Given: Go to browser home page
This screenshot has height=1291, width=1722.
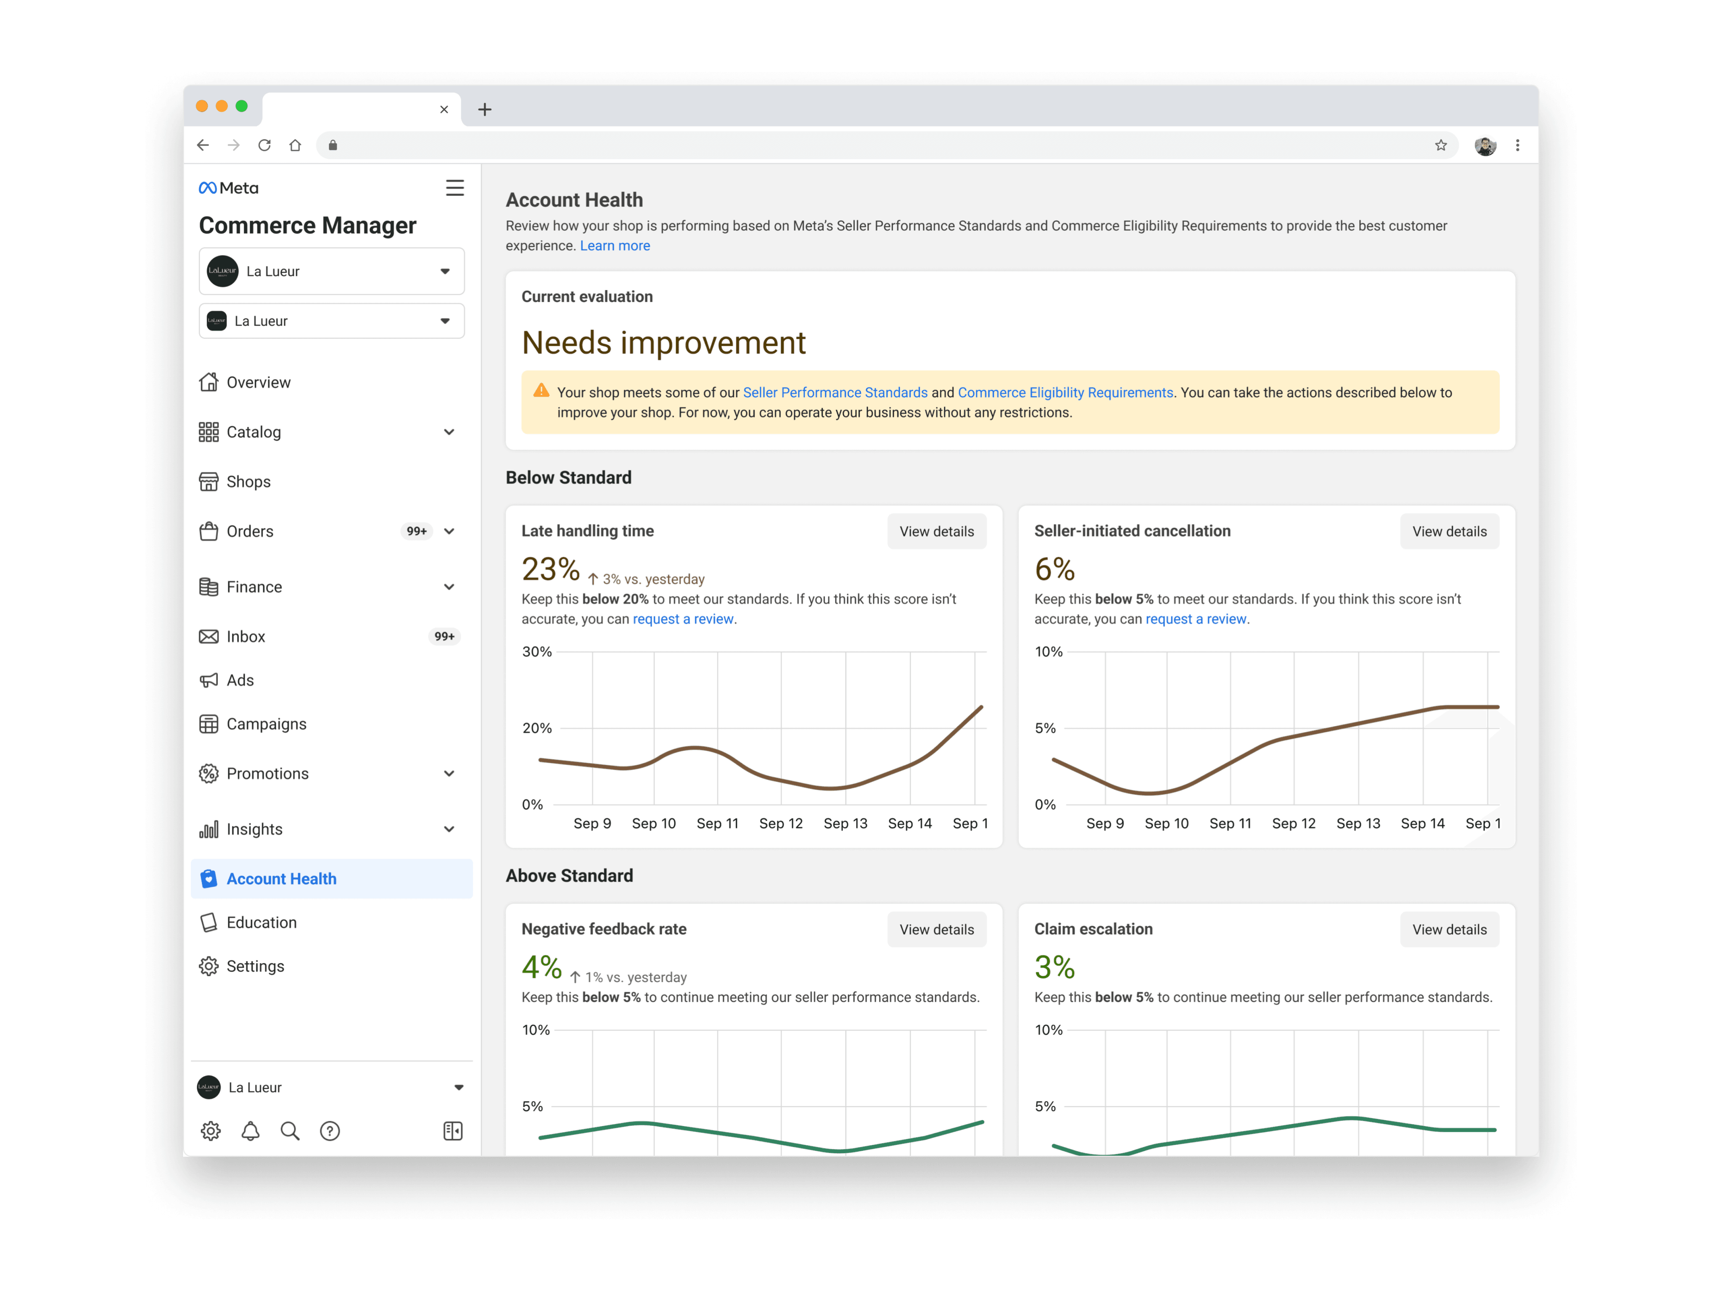Looking at the screenshot, I should pyautogui.click(x=295, y=145).
